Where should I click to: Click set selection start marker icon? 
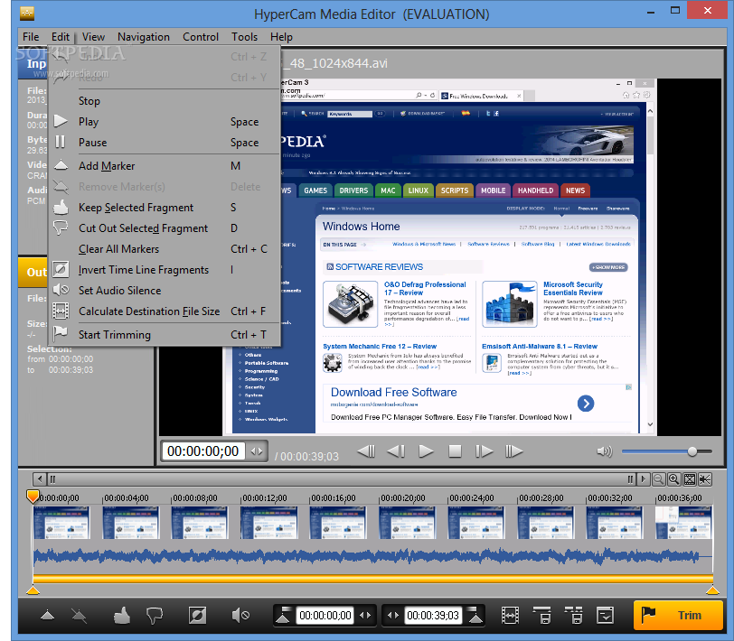[283, 616]
